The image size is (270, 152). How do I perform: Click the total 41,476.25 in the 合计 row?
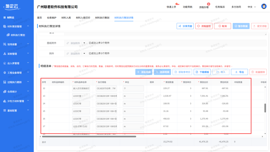(203, 142)
